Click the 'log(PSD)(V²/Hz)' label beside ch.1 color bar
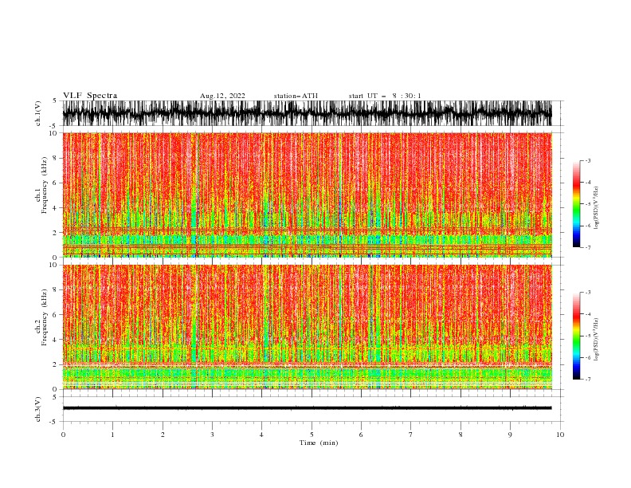Viewport: 631px width, 488px height. 597,208
